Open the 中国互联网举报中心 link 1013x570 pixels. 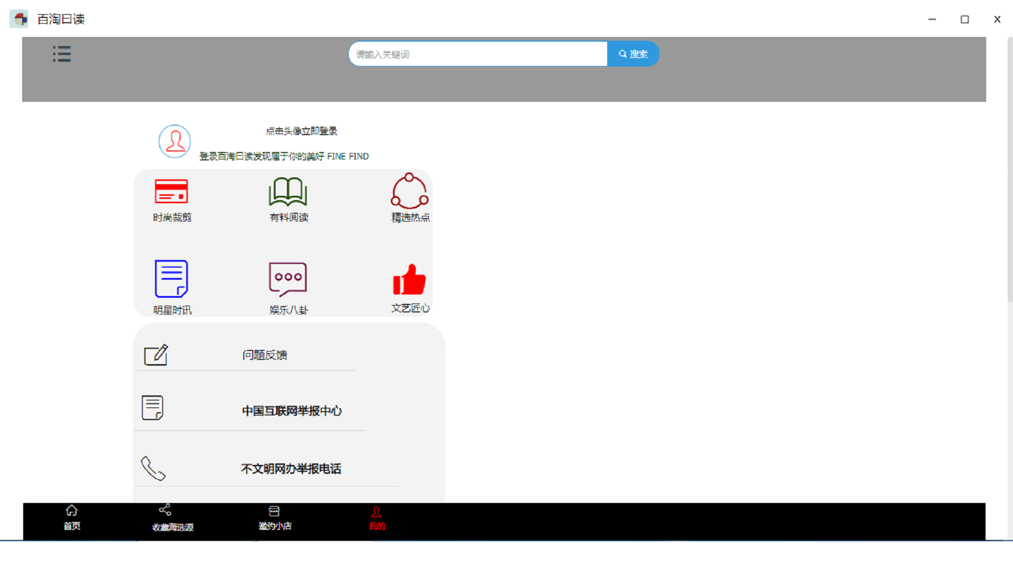pyautogui.click(x=292, y=411)
